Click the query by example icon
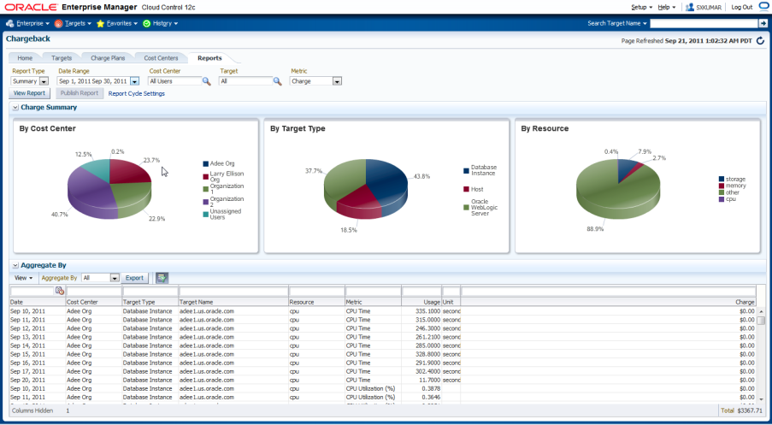The height and width of the screenshot is (425, 772). [x=162, y=278]
